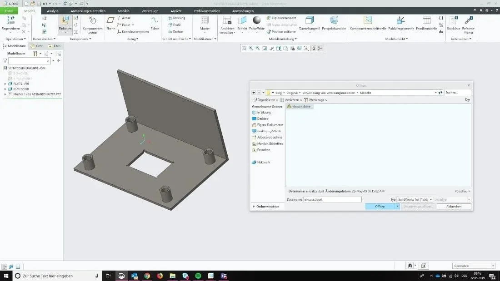This screenshot has height=281, width=500.
Task: Toggle the Favoriten tab in the navigator
Action: (55, 46)
